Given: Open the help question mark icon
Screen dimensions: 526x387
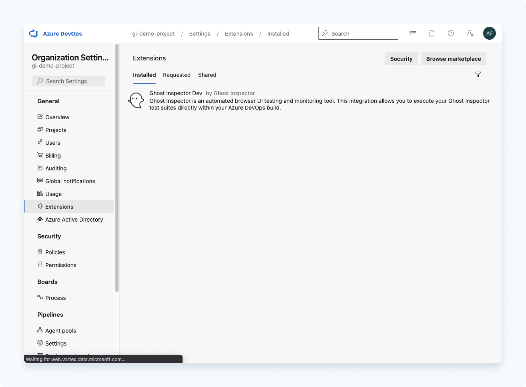Looking at the screenshot, I should [x=451, y=33].
